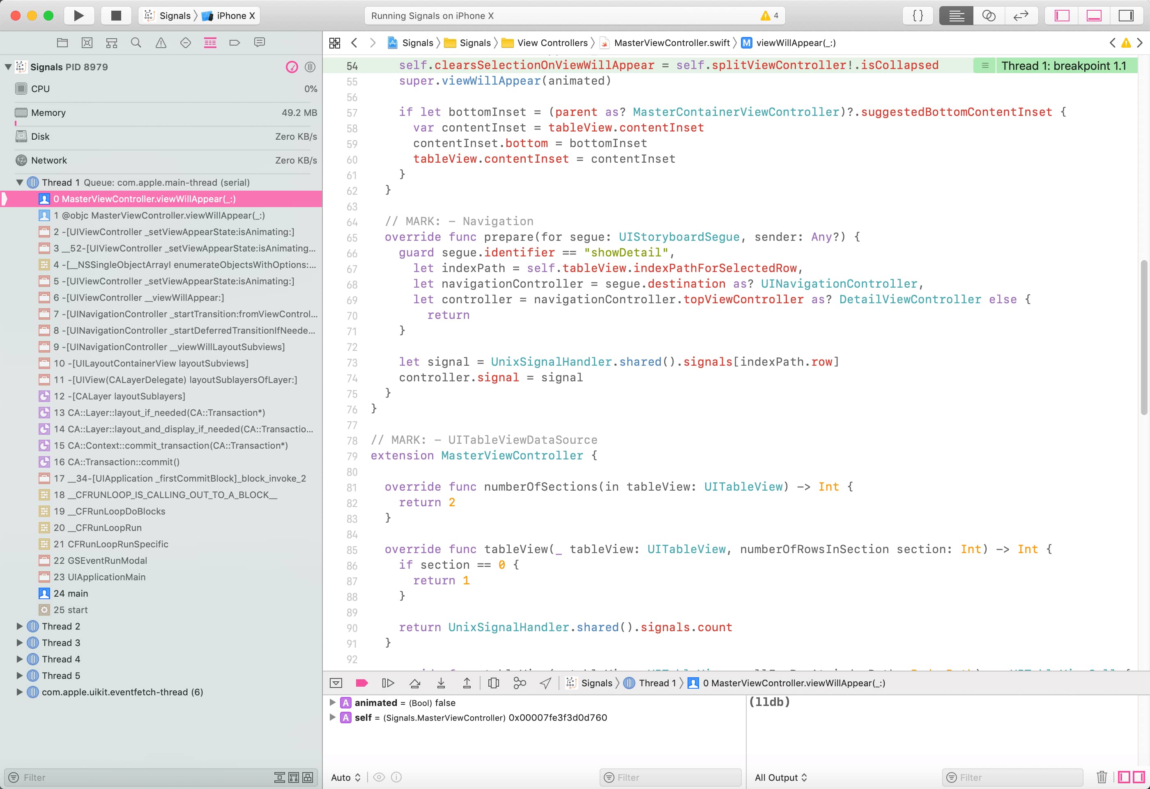Select stack frame 24 main

coord(70,593)
